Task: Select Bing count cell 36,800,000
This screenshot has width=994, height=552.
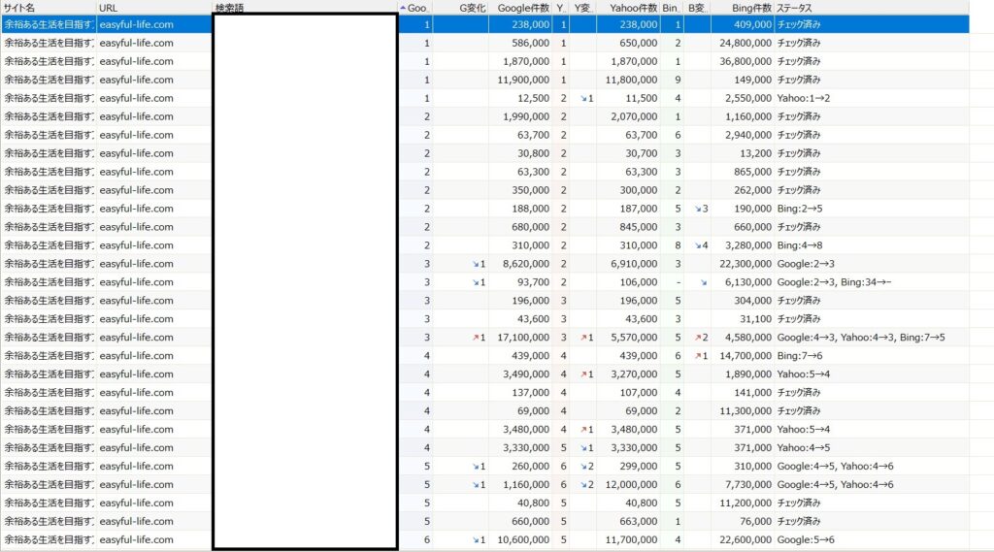Action: pos(745,61)
